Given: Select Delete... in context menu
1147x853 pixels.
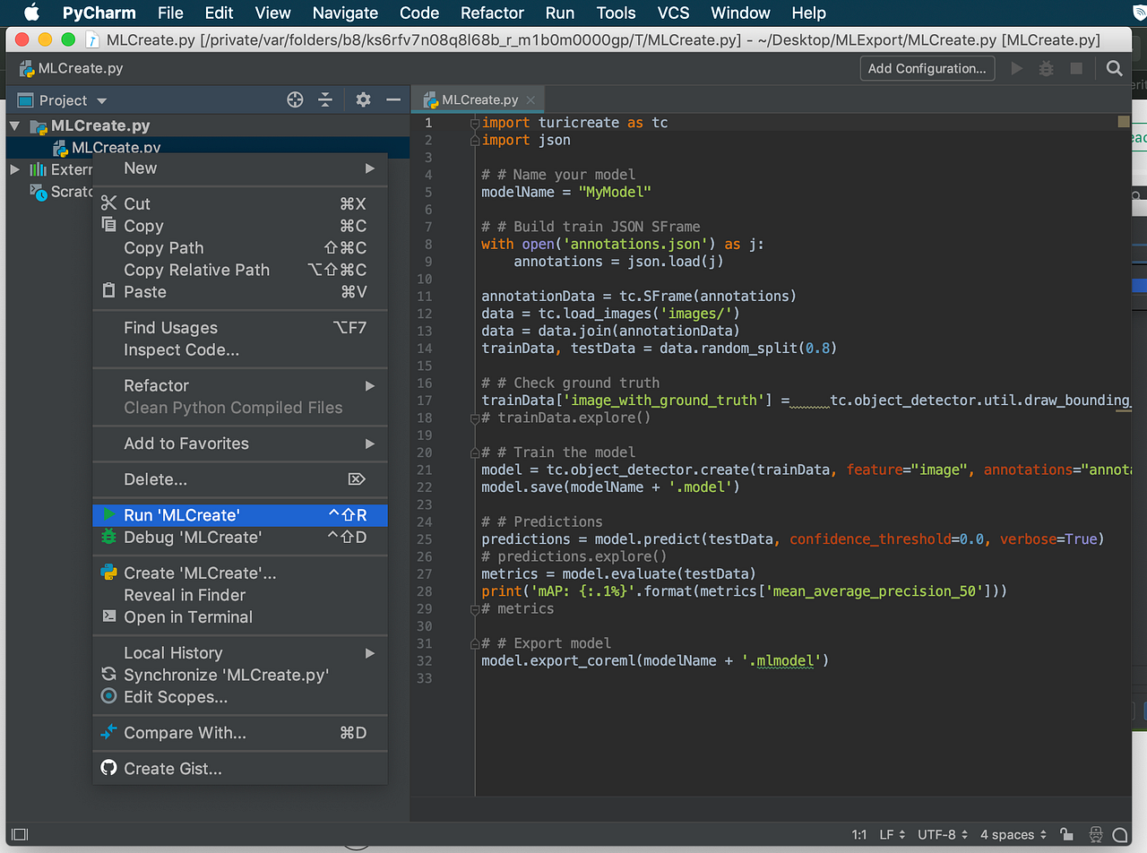Looking at the screenshot, I should coord(240,479).
